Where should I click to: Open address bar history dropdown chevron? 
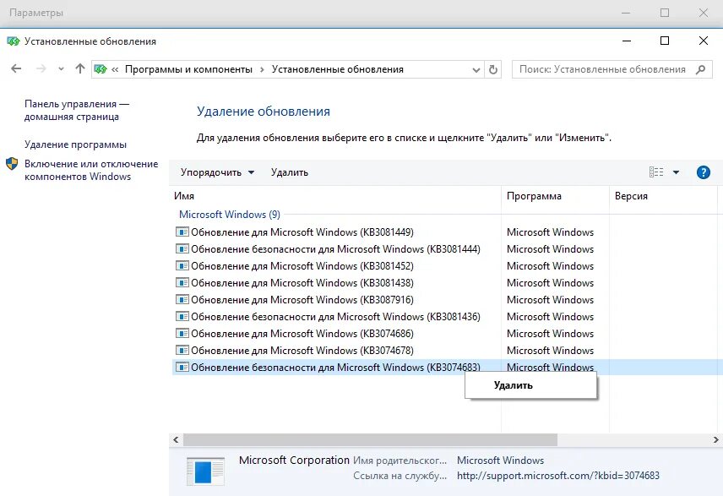click(x=476, y=69)
